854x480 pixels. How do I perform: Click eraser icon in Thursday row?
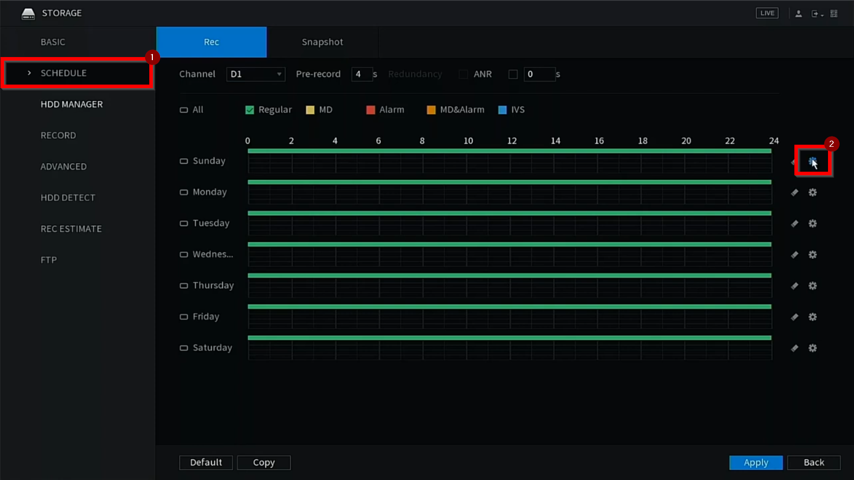(794, 286)
